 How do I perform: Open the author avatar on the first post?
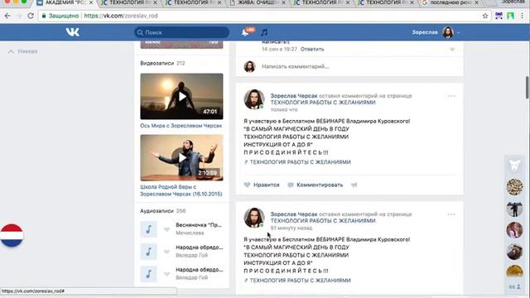(x=254, y=99)
